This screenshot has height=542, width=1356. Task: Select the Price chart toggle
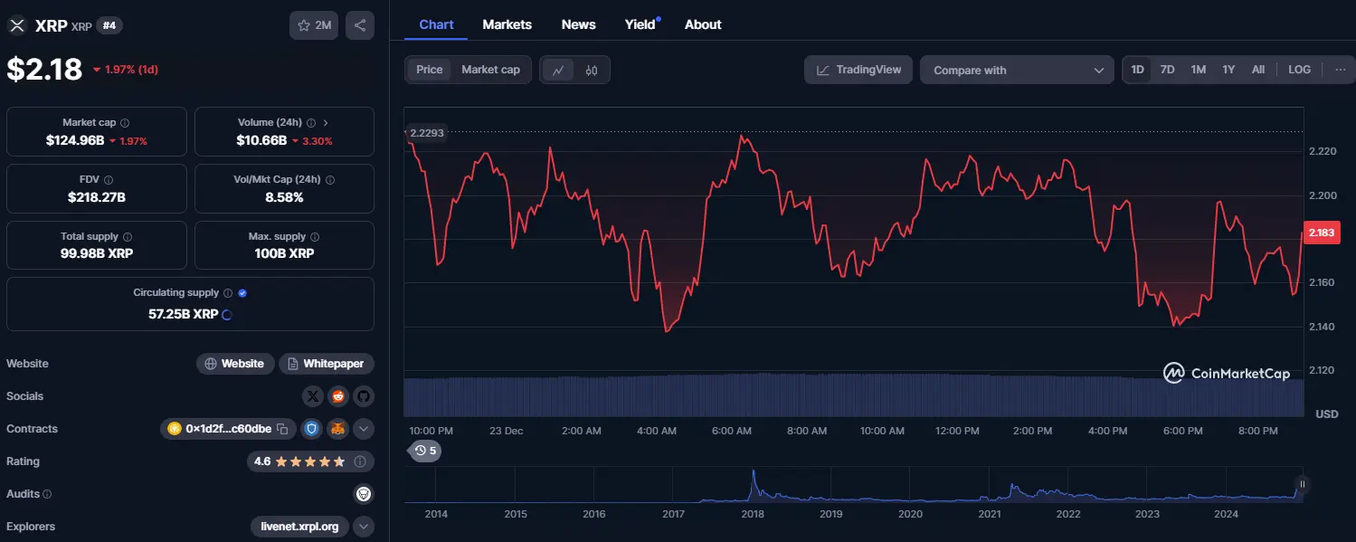430,70
